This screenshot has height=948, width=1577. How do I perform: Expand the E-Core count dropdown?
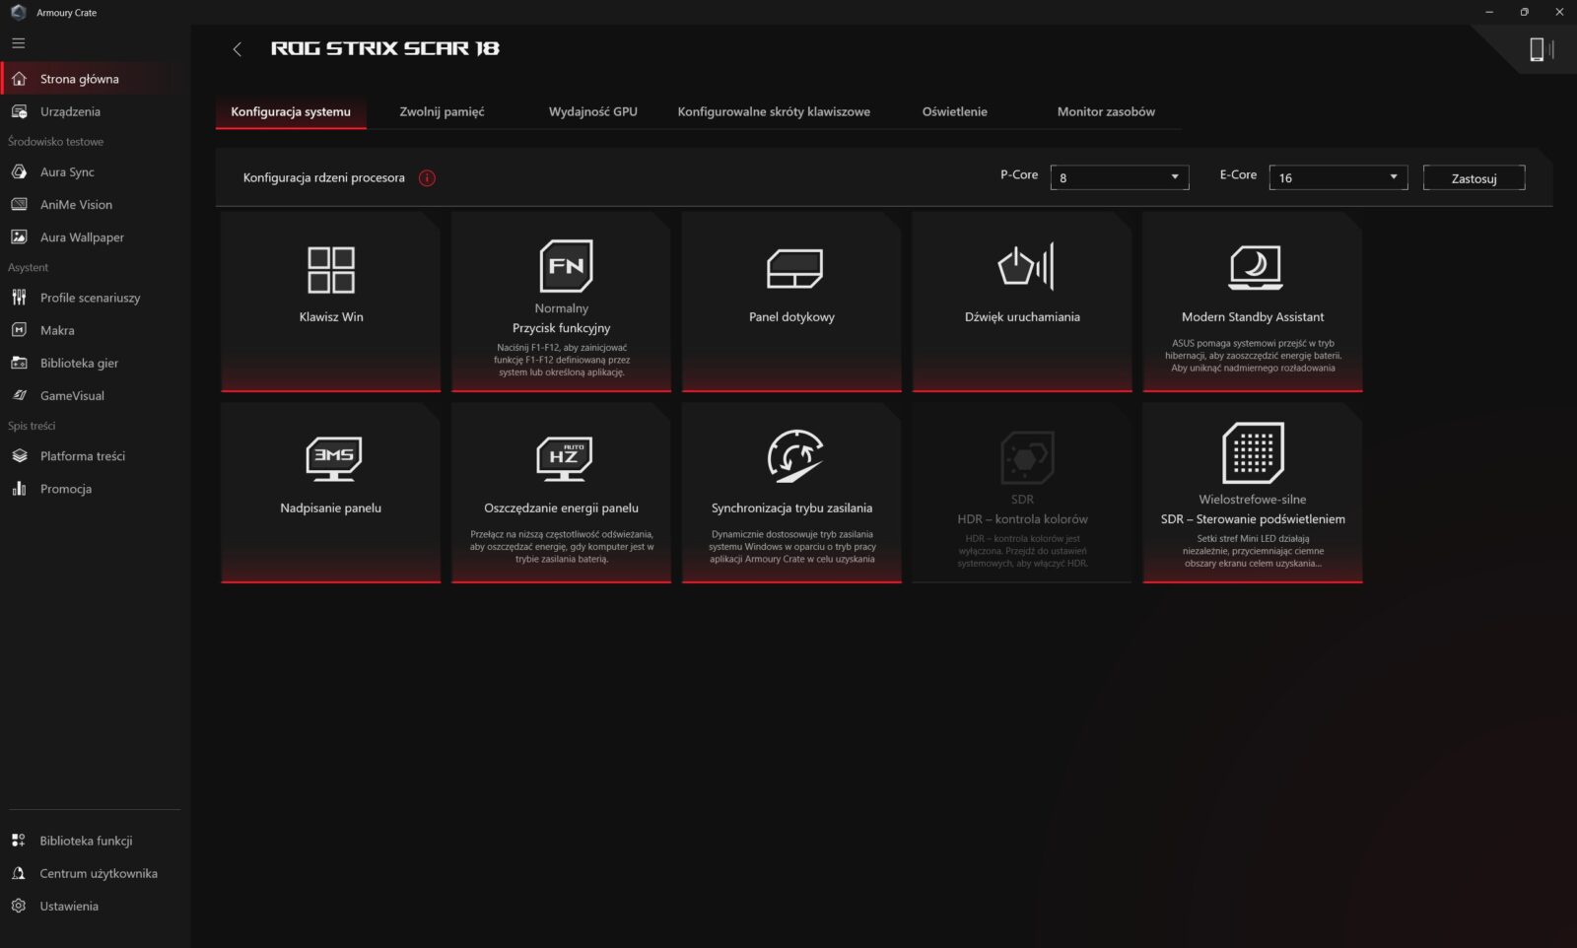[x=1337, y=177]
